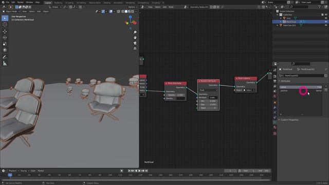Select the position attribute row
This screenshot has height=185, width=329.
[301, 90]
